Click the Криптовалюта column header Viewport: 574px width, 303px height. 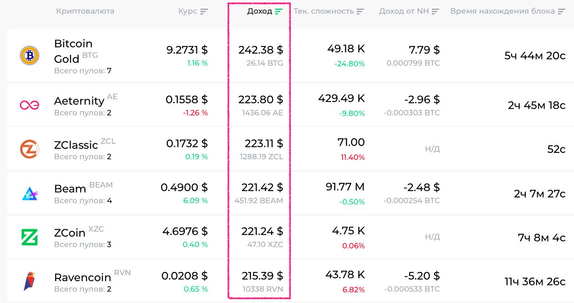(85, 11)
